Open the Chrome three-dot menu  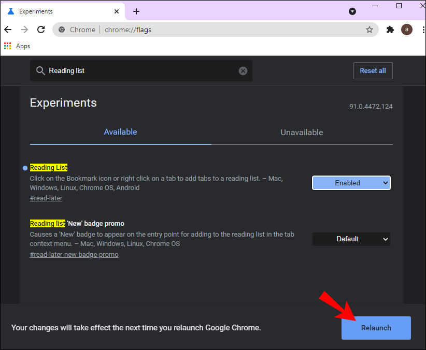420,30
